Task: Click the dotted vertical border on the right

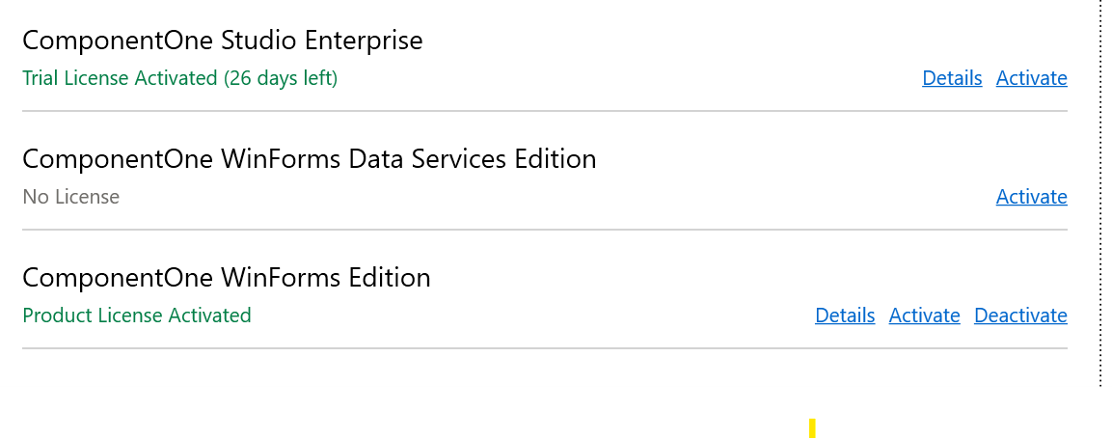Action: point(1100,193)
